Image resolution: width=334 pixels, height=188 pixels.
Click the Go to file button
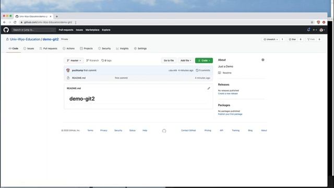(x=169, y=61)
